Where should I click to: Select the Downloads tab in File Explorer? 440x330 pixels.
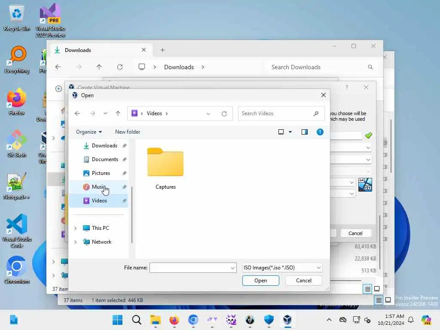click(101, 50)
